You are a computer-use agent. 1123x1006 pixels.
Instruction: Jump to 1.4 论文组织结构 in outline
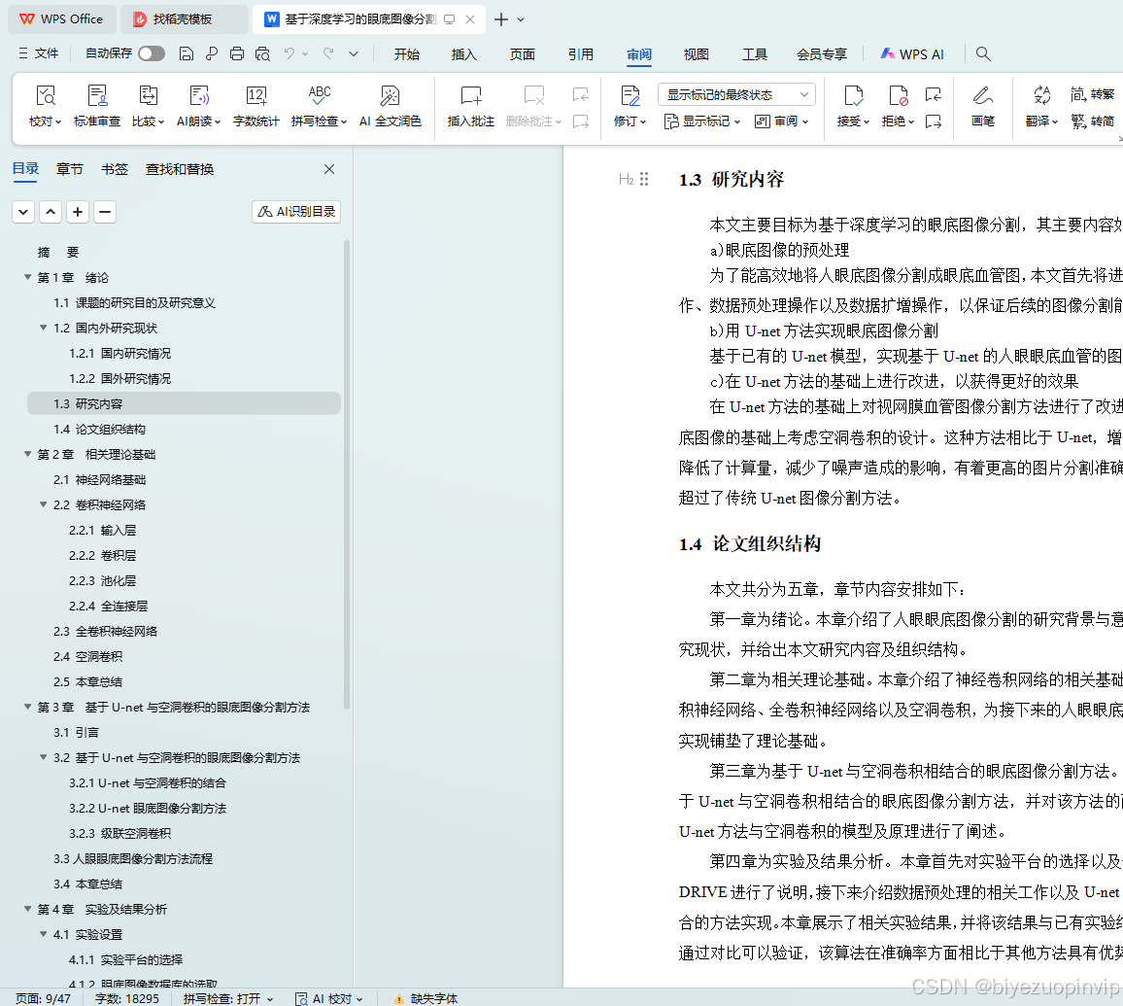pos(99,430)
